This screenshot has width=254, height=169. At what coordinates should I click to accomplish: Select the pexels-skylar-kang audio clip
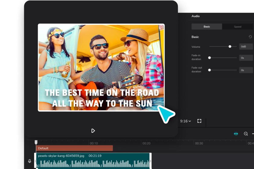click(x=94, y=161)
